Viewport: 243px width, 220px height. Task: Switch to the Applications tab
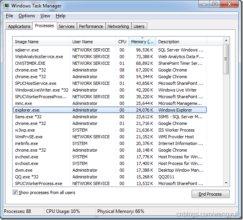point(19,26)
